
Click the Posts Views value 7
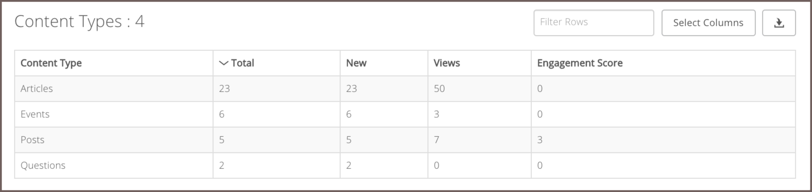(437, 140)
